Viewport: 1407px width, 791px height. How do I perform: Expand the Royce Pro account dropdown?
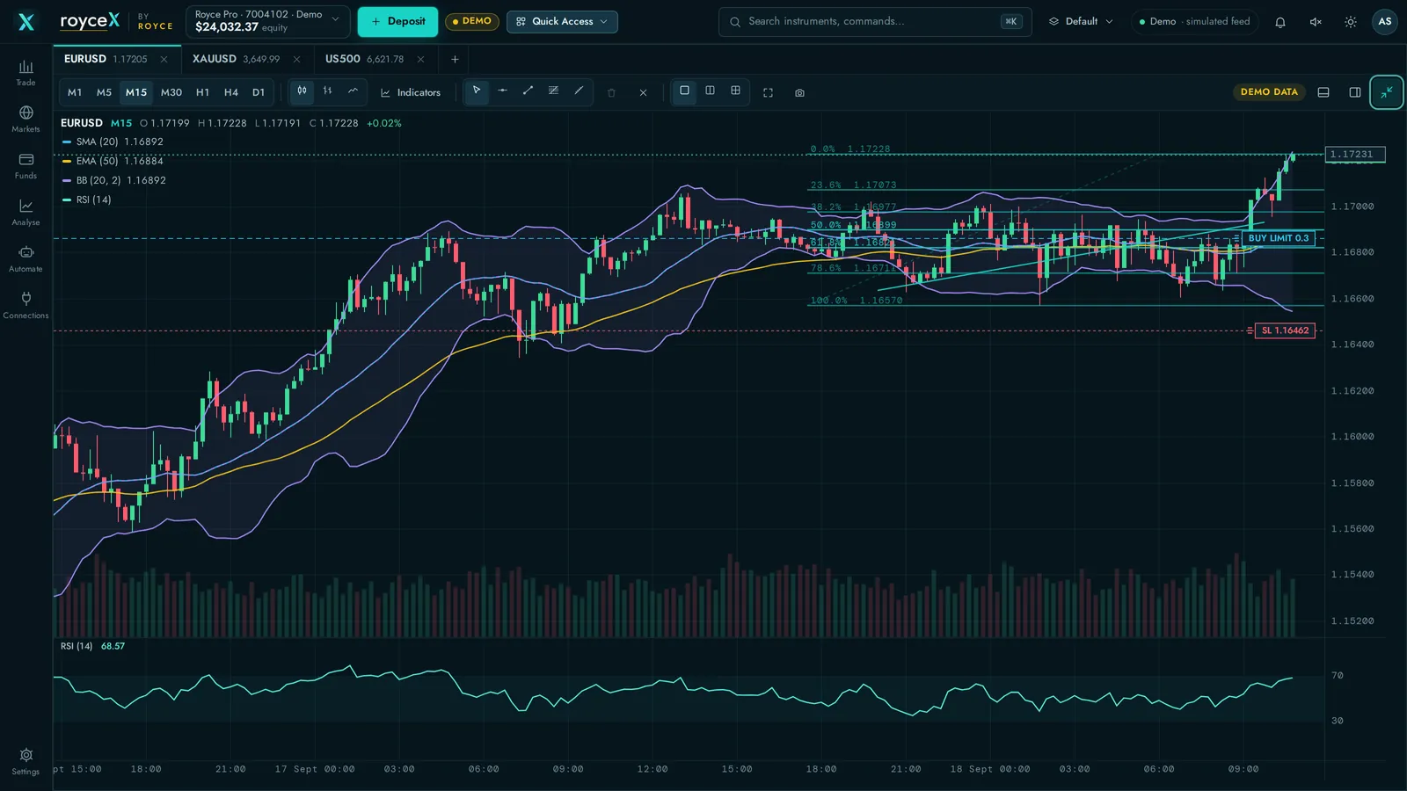[x=267, y=21]
